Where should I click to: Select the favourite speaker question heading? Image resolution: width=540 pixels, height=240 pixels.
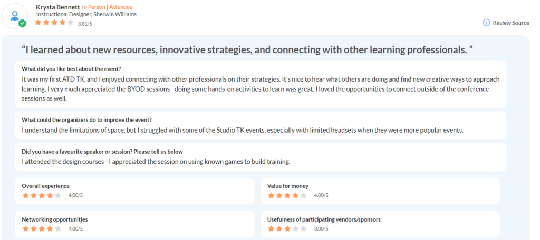coord(102,151)
